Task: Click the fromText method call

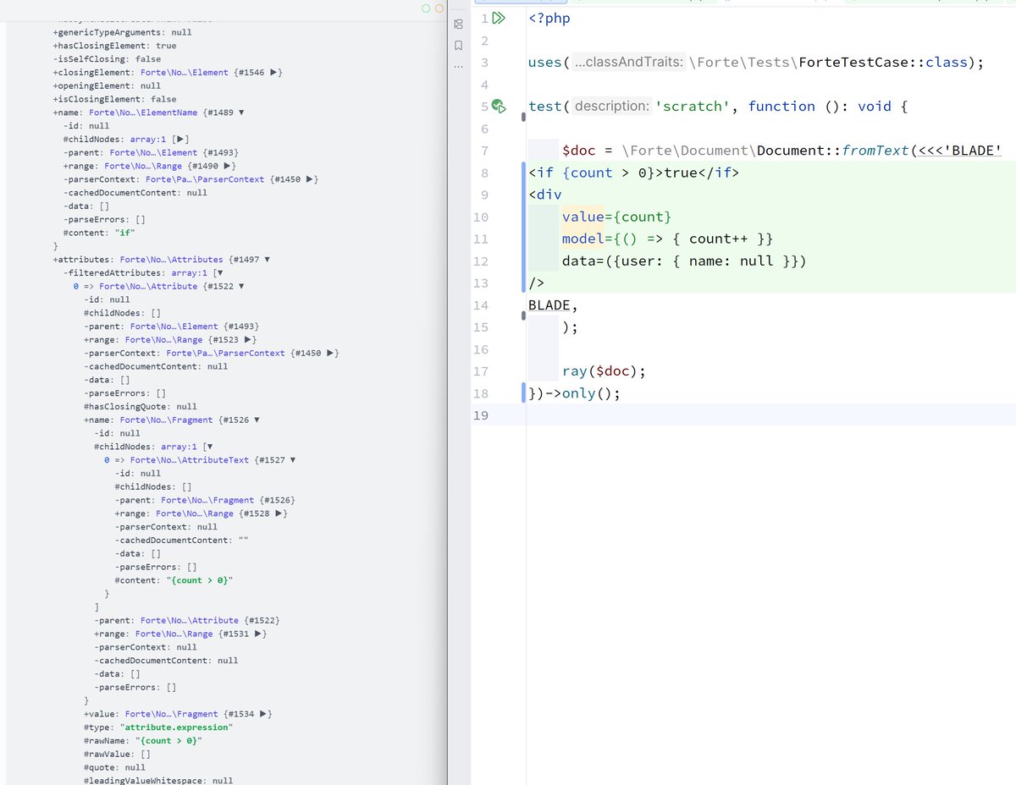Action: [x=876, y=151]
